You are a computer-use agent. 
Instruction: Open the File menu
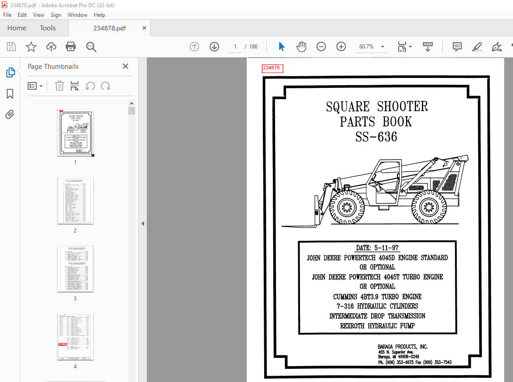7,15
